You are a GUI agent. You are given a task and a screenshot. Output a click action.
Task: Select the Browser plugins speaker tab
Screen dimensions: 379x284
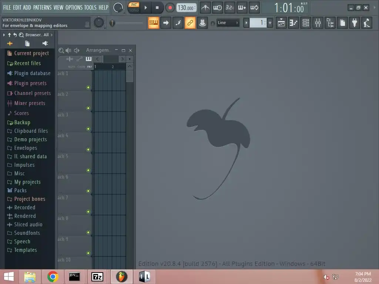45,43
